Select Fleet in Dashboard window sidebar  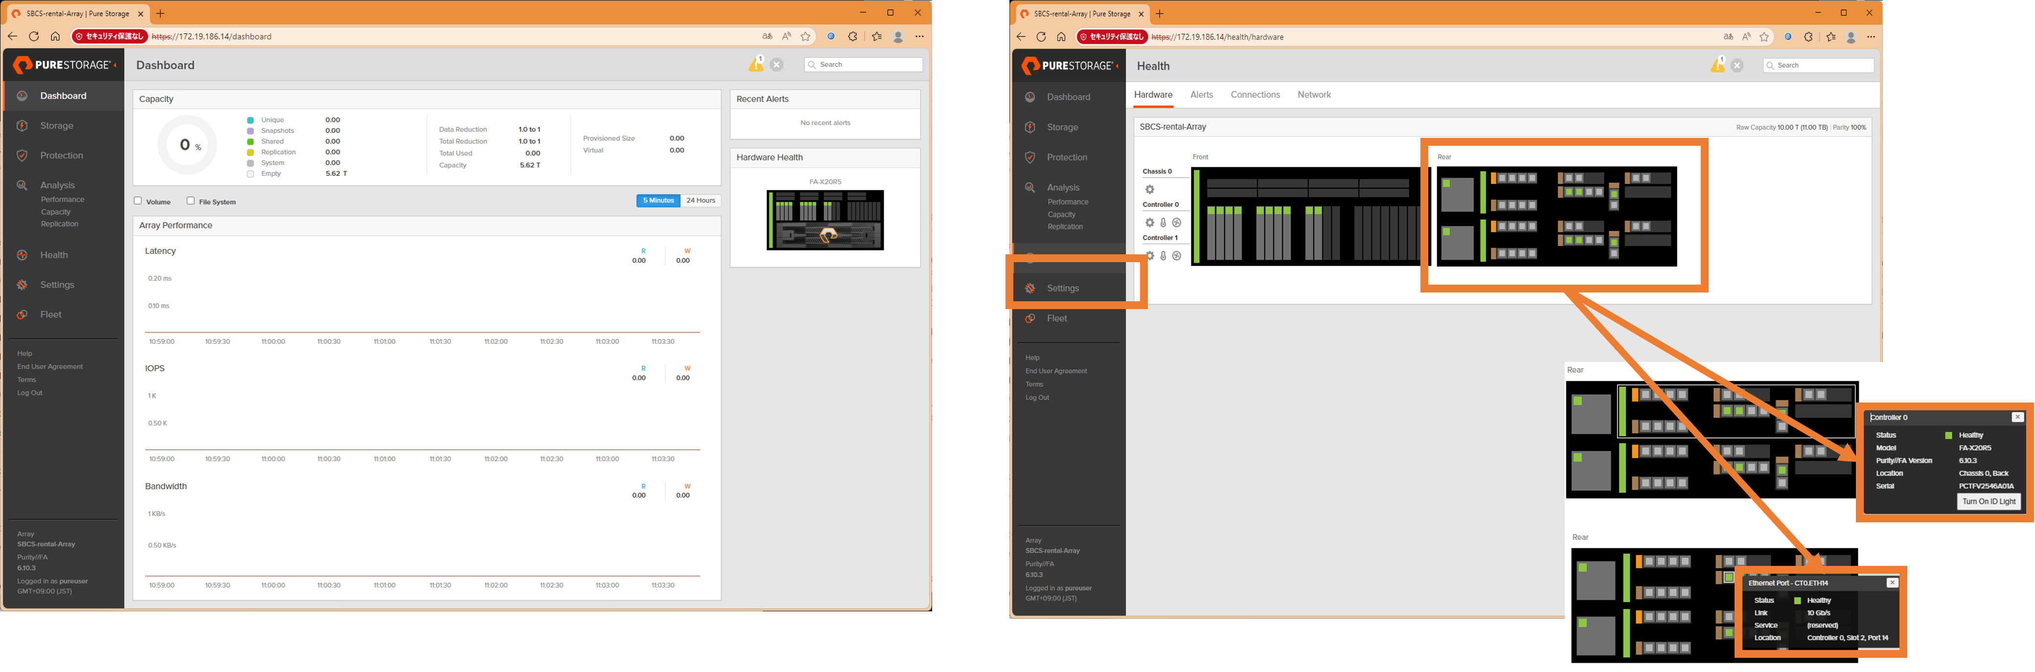[50, 314]
